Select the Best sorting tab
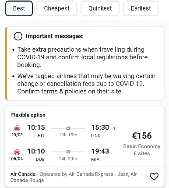Image resolution: width=169 pixels, height=188 pixels. click(19, 8)
